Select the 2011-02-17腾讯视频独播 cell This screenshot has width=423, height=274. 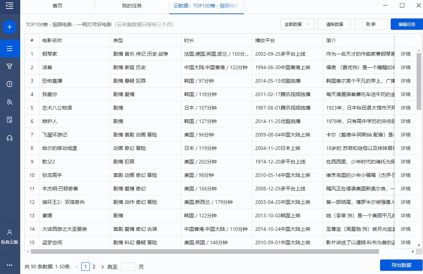(x=287, y=94)
